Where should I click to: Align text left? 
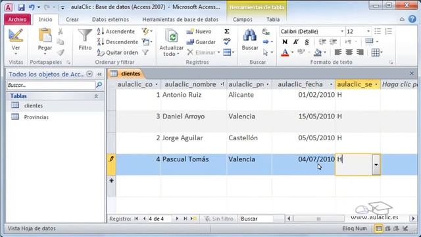(338, 53)
